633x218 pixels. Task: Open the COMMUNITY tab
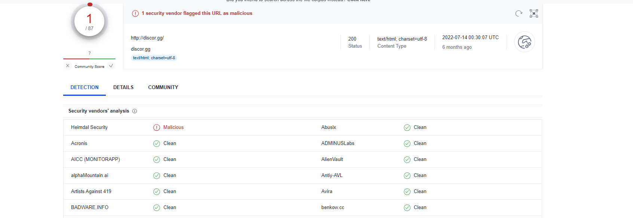[x=163, y=87]
